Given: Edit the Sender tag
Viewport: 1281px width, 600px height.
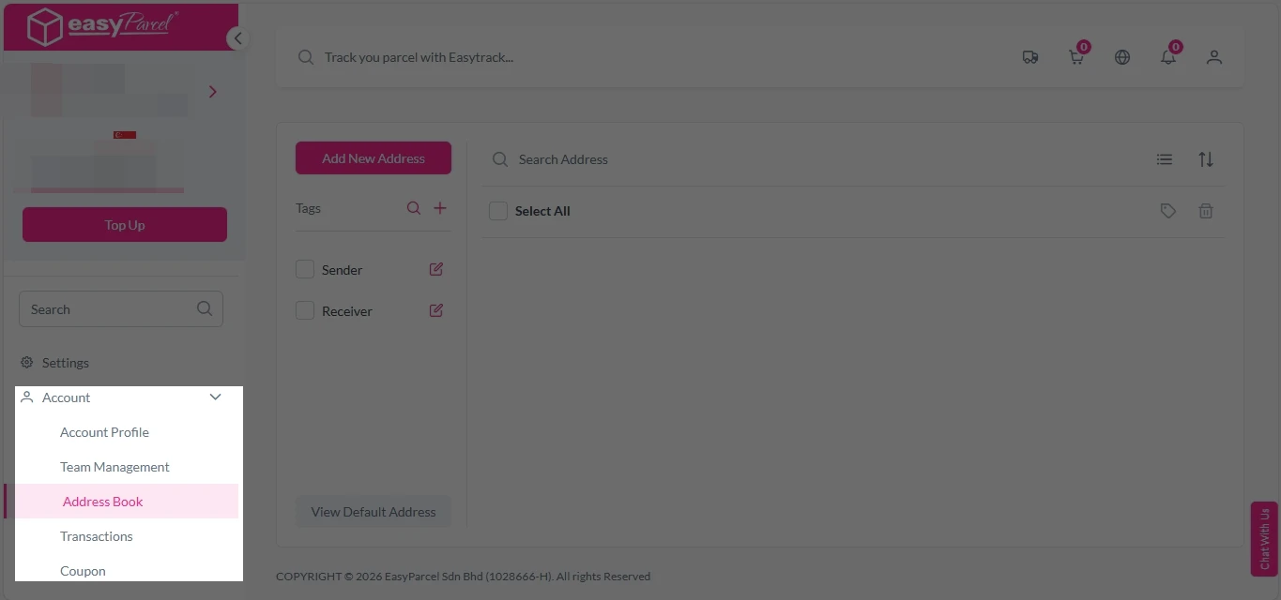Looking at the screenshot, I should tap(435, 268).
